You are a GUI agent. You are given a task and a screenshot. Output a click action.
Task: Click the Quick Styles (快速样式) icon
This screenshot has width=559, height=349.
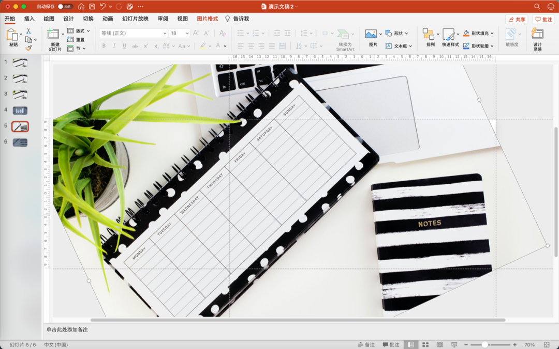[448, 35]
